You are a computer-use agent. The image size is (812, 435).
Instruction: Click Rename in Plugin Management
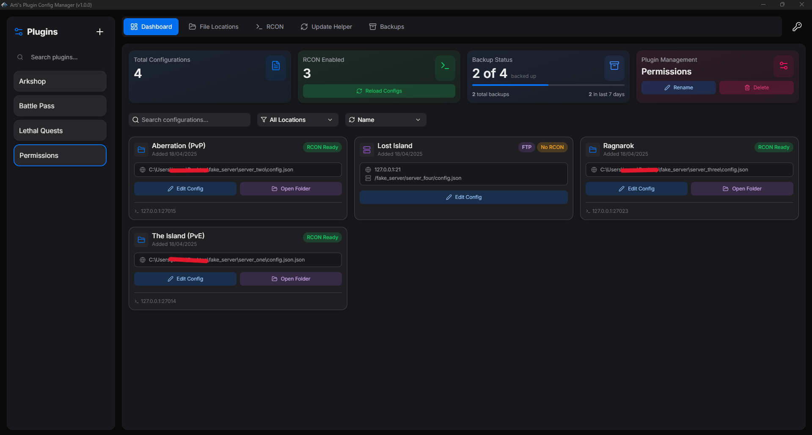[x=679, y=88]
